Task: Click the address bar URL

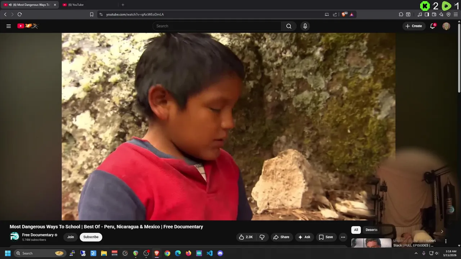Action: click(x=135, y=14)
